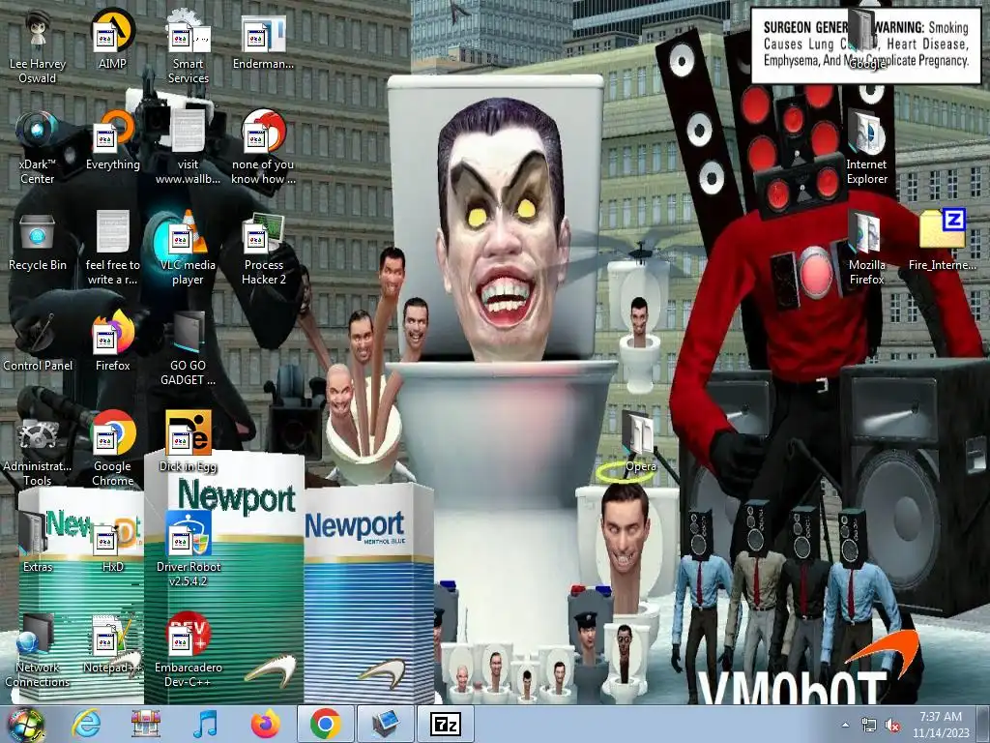Screen dimensions: 990x743
Task: Open the Smart Services shortcut
Action: [x=189, y=47]
